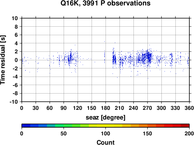This screenshot has height=145, width=194.
Task: Click the plot title 'Q16K, 3991 P observations'
Action: coord(106,3)
